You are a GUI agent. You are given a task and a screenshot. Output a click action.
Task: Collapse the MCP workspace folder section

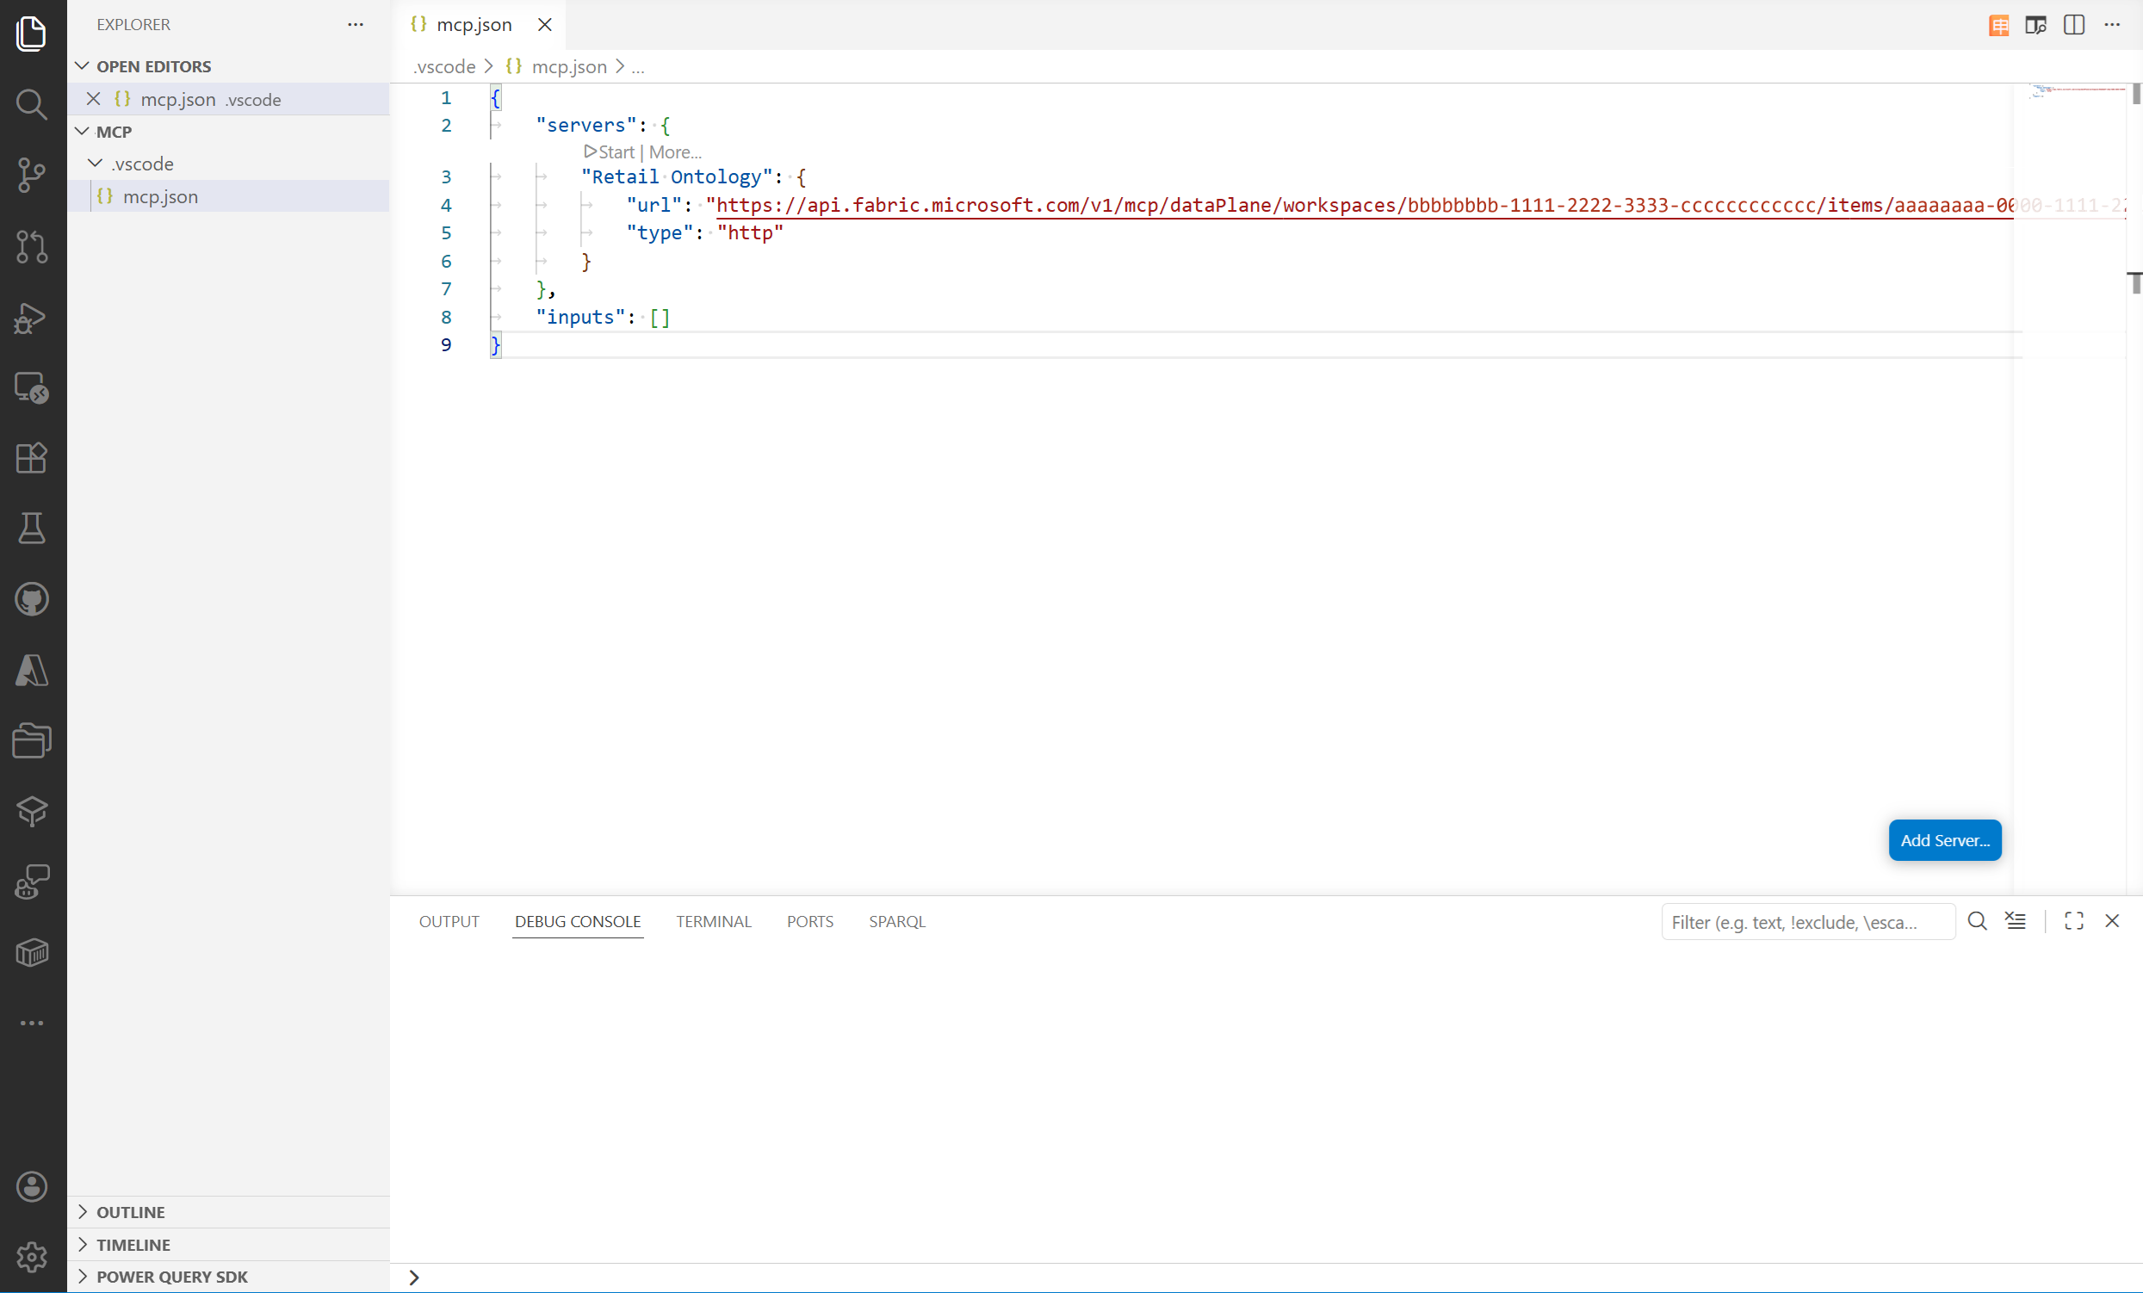click(82, 132)
